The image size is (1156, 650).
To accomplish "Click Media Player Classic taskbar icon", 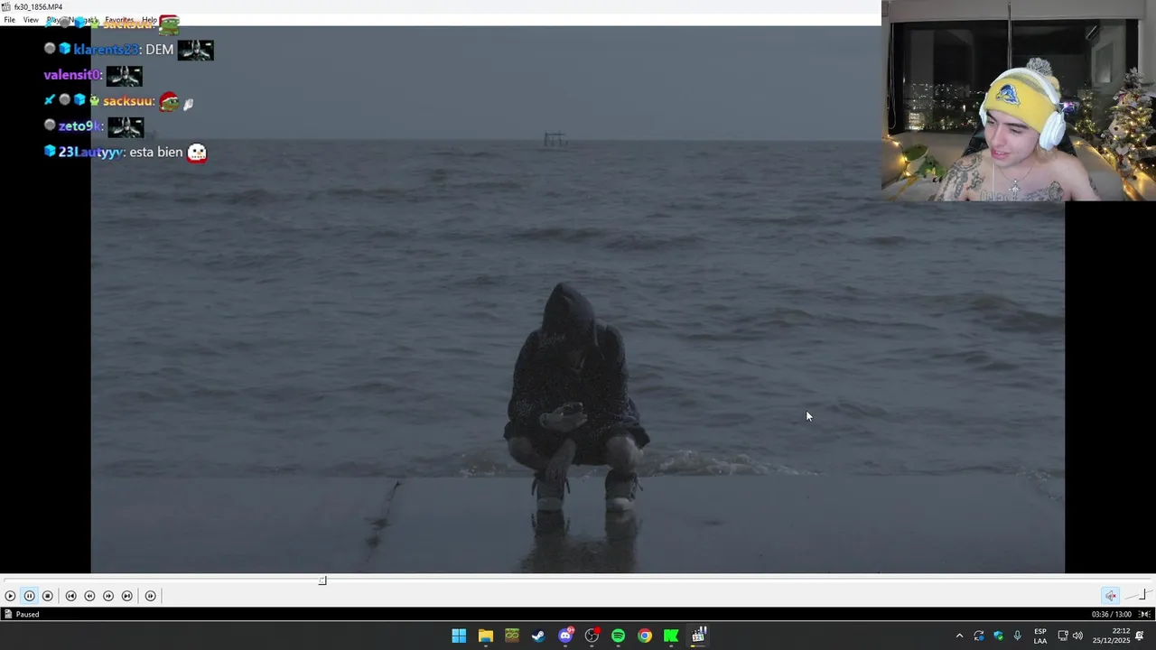I will pos(698,636).
